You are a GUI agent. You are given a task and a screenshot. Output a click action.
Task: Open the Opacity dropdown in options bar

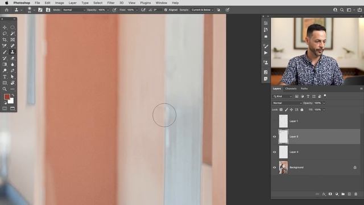click(107, 10)
